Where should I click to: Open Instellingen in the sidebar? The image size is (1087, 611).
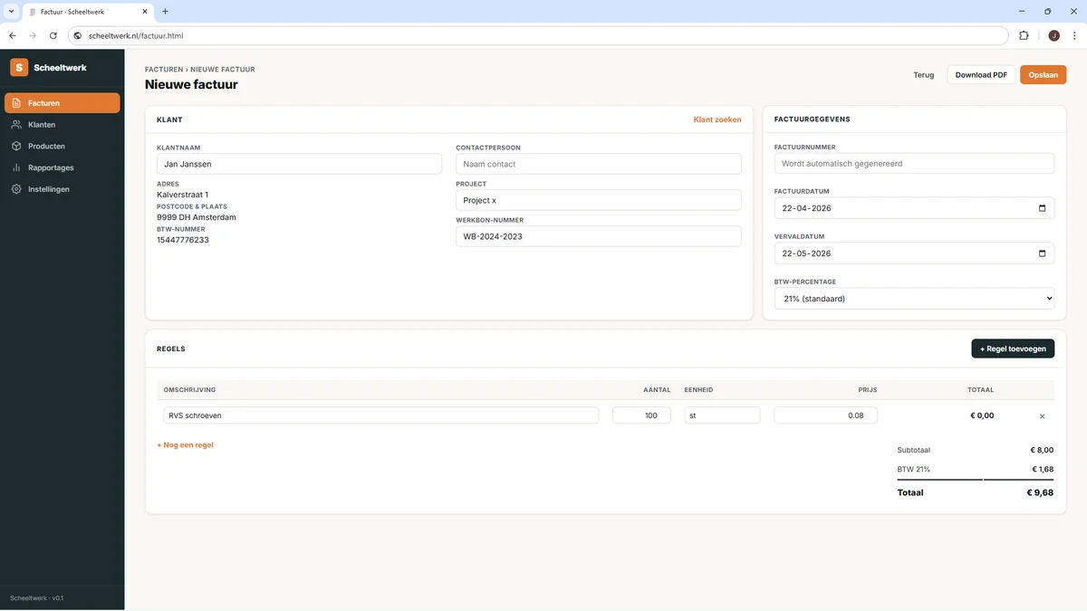pyautogui.click(x=63, y=189)
